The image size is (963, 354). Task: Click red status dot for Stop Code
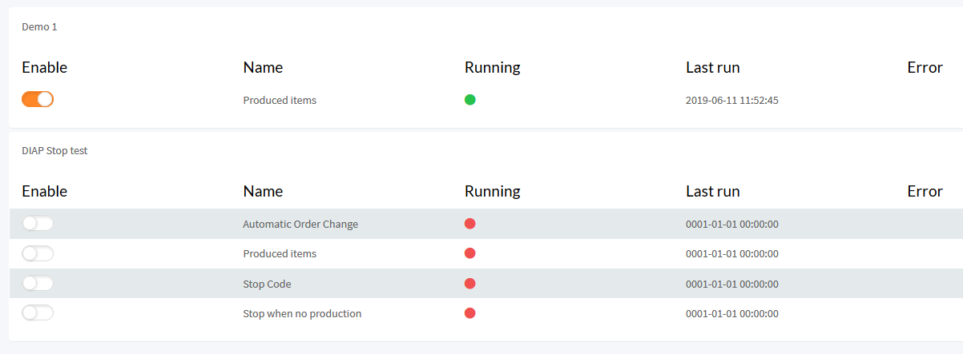470,284
